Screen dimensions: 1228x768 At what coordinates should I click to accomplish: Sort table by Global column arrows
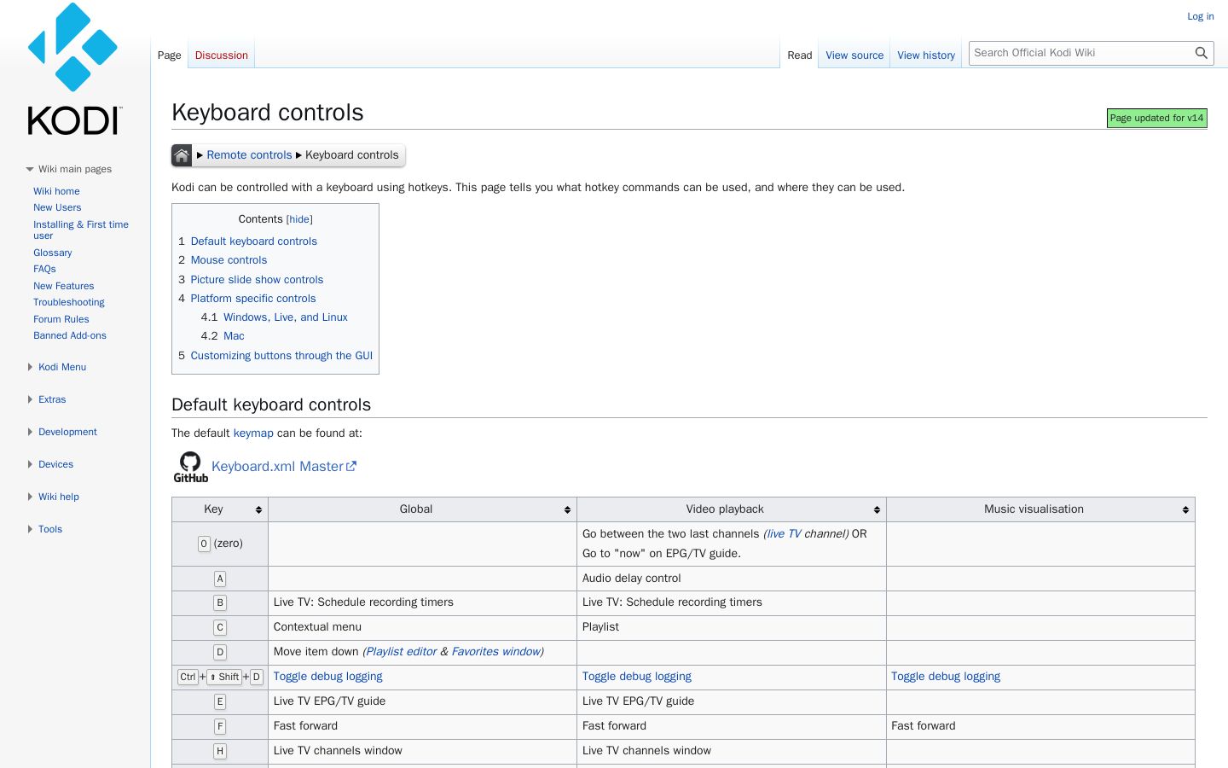coord(567,509)
